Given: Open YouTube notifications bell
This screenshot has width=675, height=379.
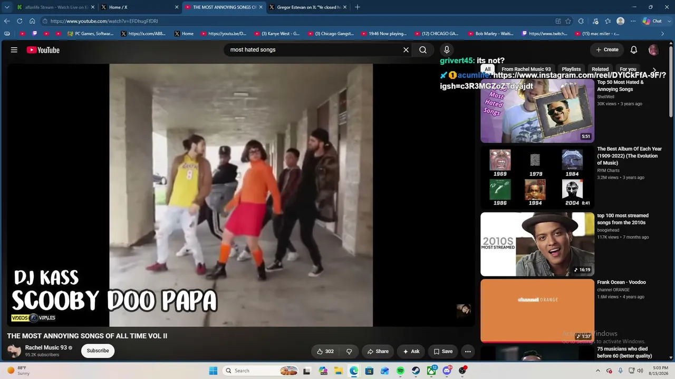Looking at the screenshot, I should (634, 50).
